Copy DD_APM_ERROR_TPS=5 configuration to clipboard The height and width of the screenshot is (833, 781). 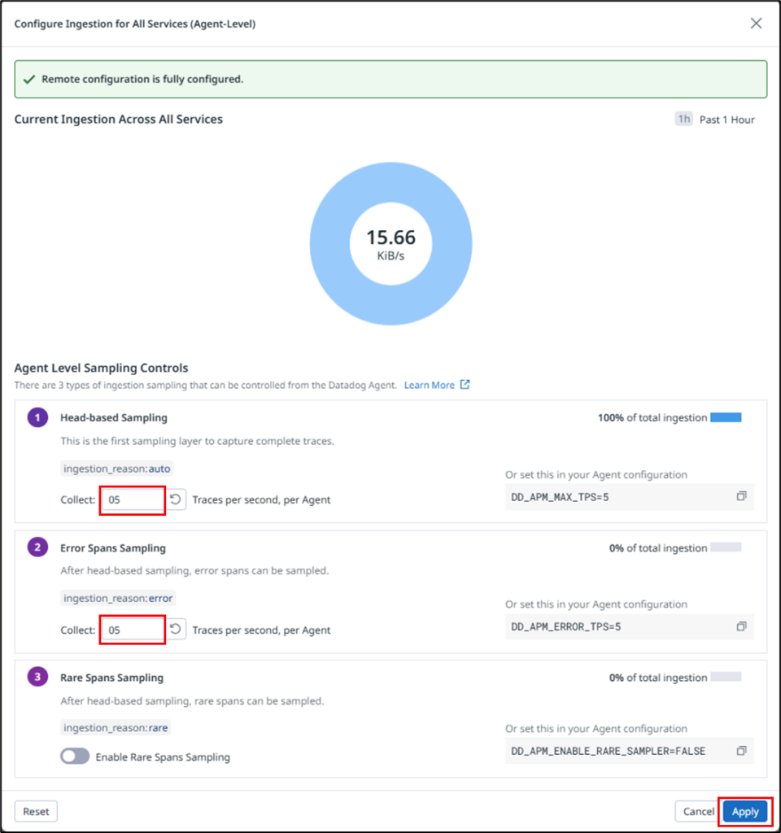pyautogui.click(x=741, y=626)
